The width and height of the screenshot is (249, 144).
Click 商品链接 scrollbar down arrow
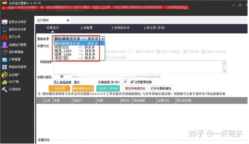click(224, 71)
